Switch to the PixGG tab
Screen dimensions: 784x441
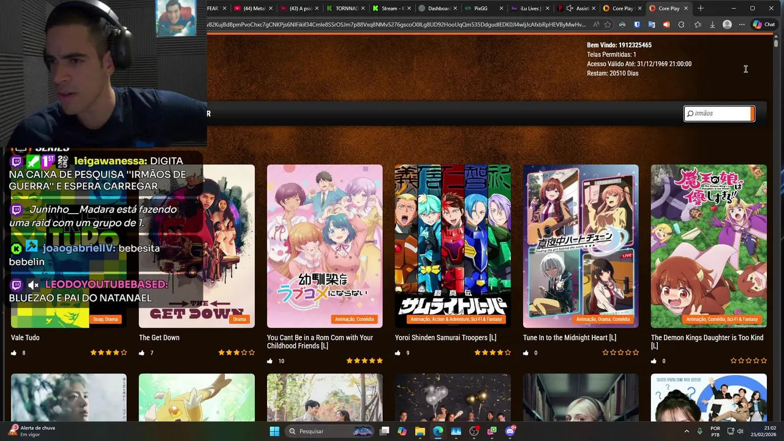484,9
